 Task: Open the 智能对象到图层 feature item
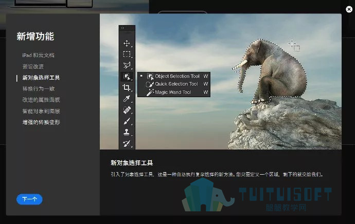41,111
